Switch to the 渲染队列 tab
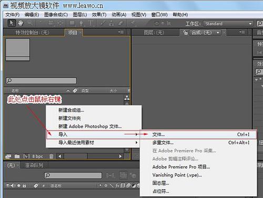The image size is (263, 198). 34,165
